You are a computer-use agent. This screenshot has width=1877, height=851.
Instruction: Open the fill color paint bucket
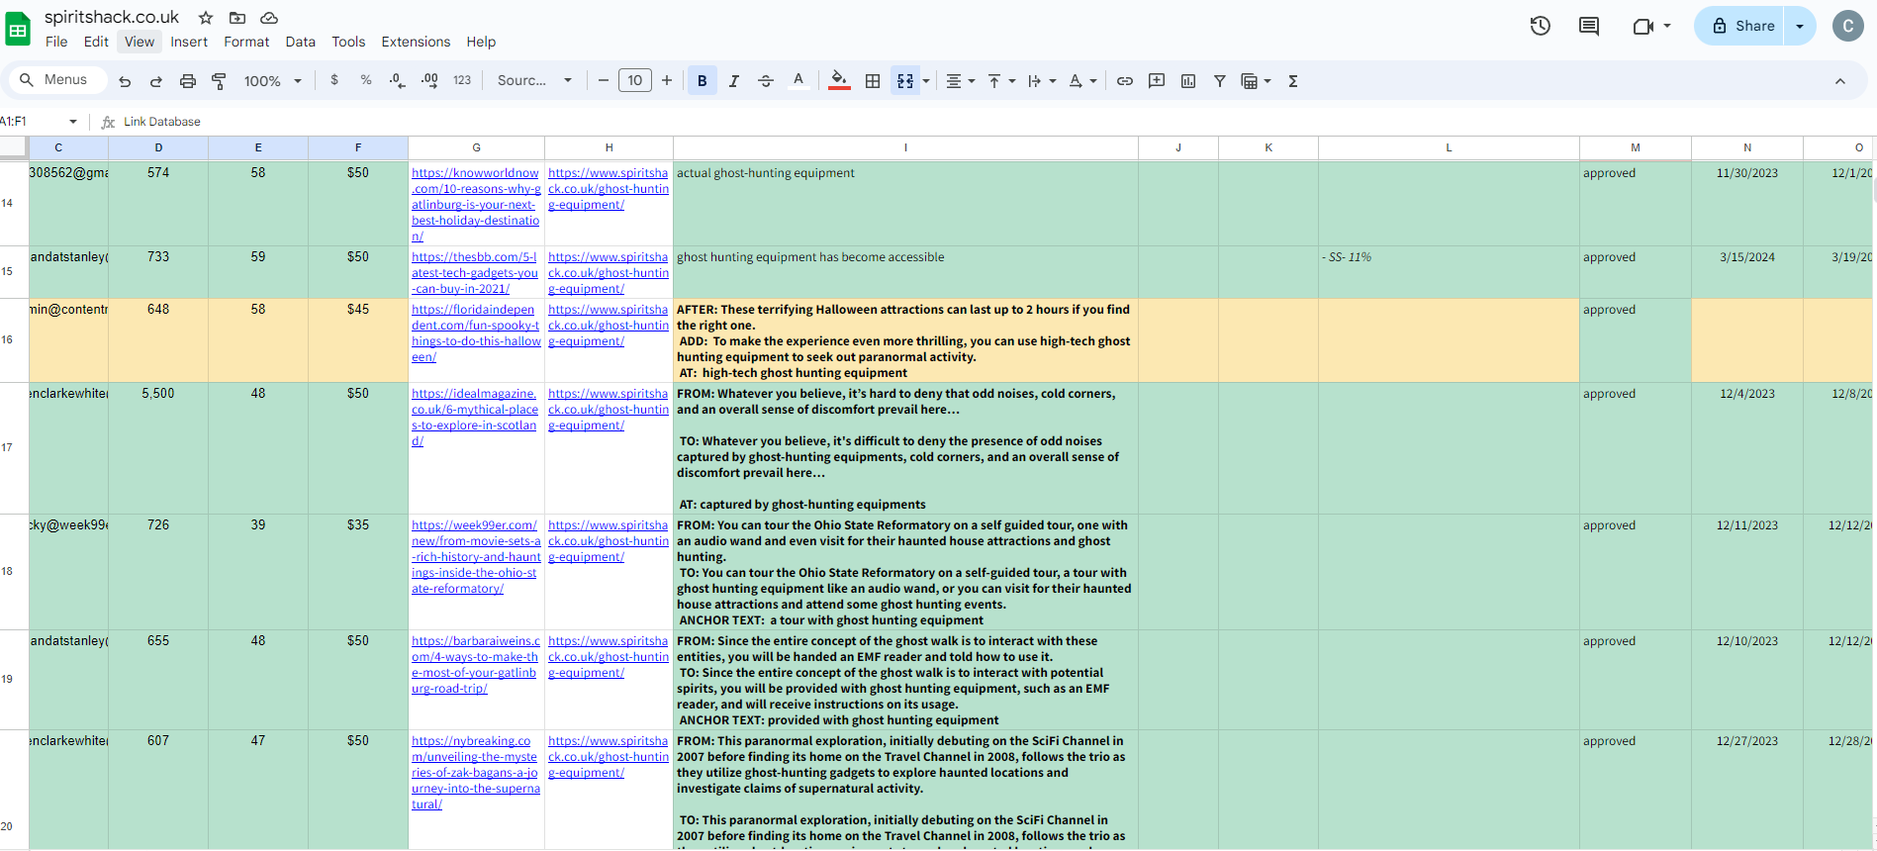[839, 81]
